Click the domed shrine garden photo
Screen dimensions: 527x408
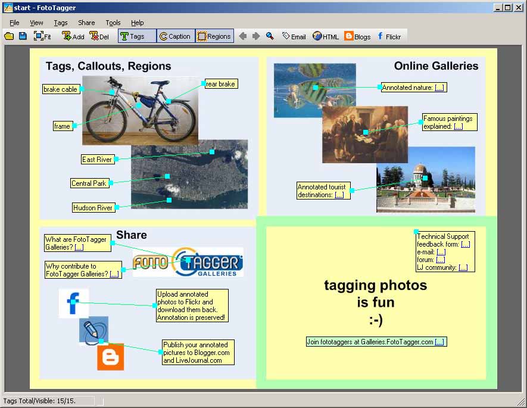pyautogui.click(x=426, y=179)
